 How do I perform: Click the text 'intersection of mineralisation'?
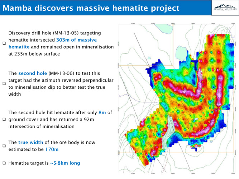(x=42, y=126)
